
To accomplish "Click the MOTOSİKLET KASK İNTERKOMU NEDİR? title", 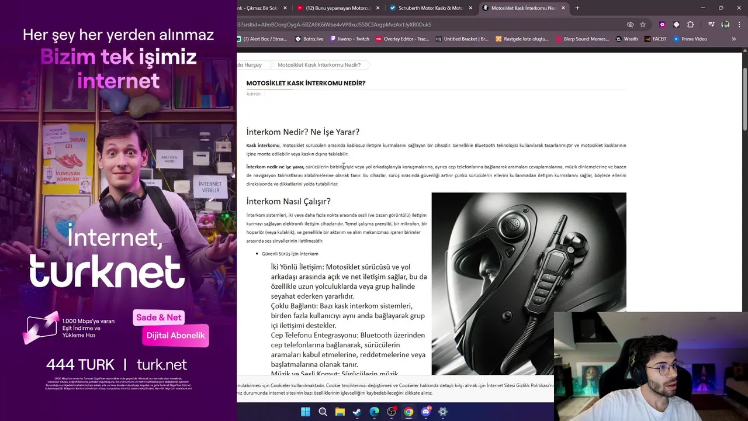I will (306, 83).
